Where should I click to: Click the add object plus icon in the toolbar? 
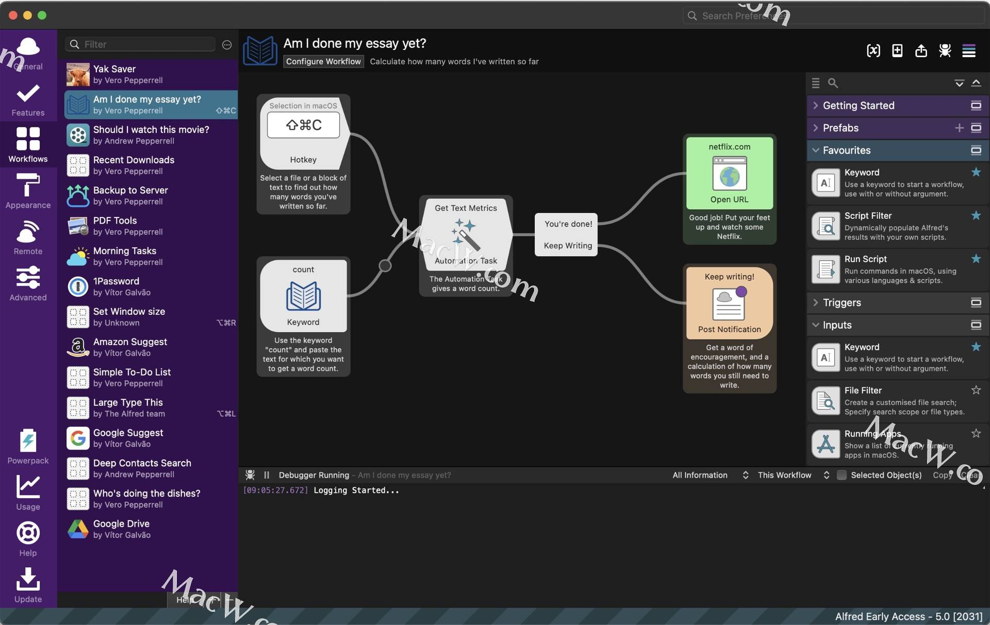click(x=897, y=50)
